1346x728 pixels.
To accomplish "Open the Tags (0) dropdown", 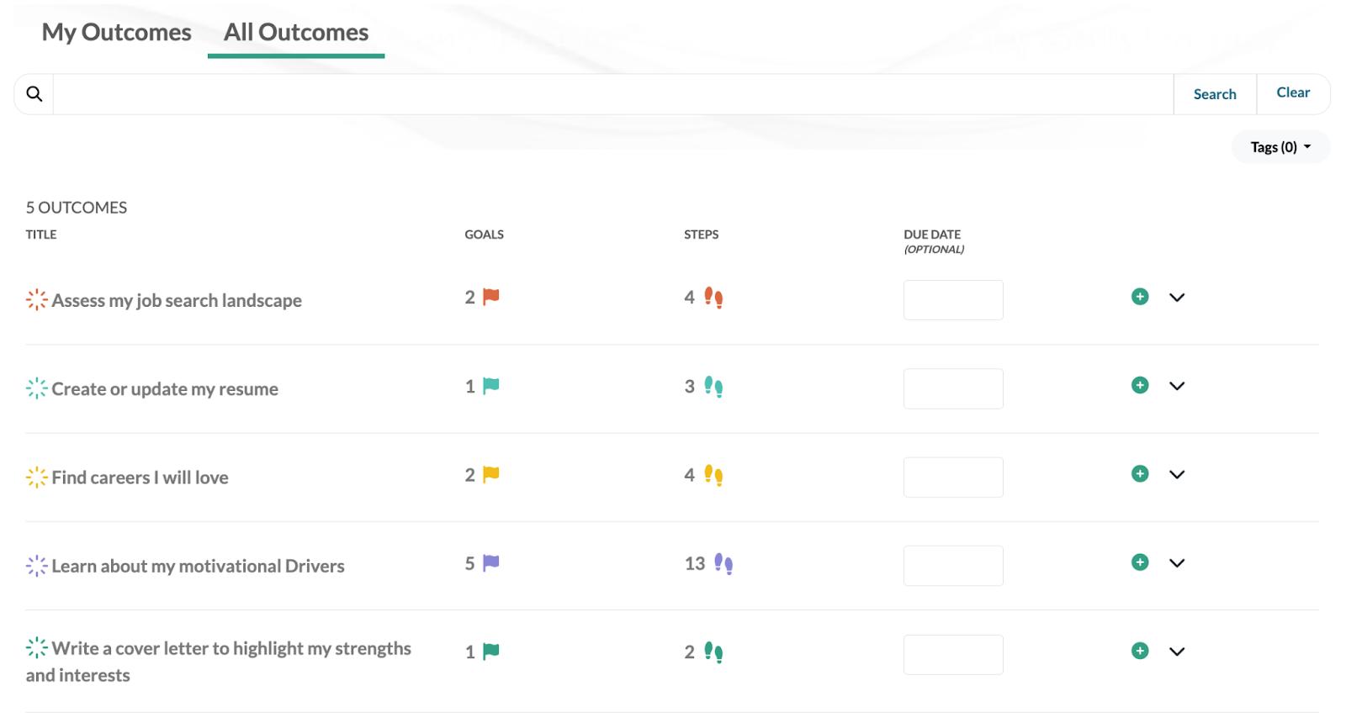I will pyautogui.click(x=1280, y=147).
